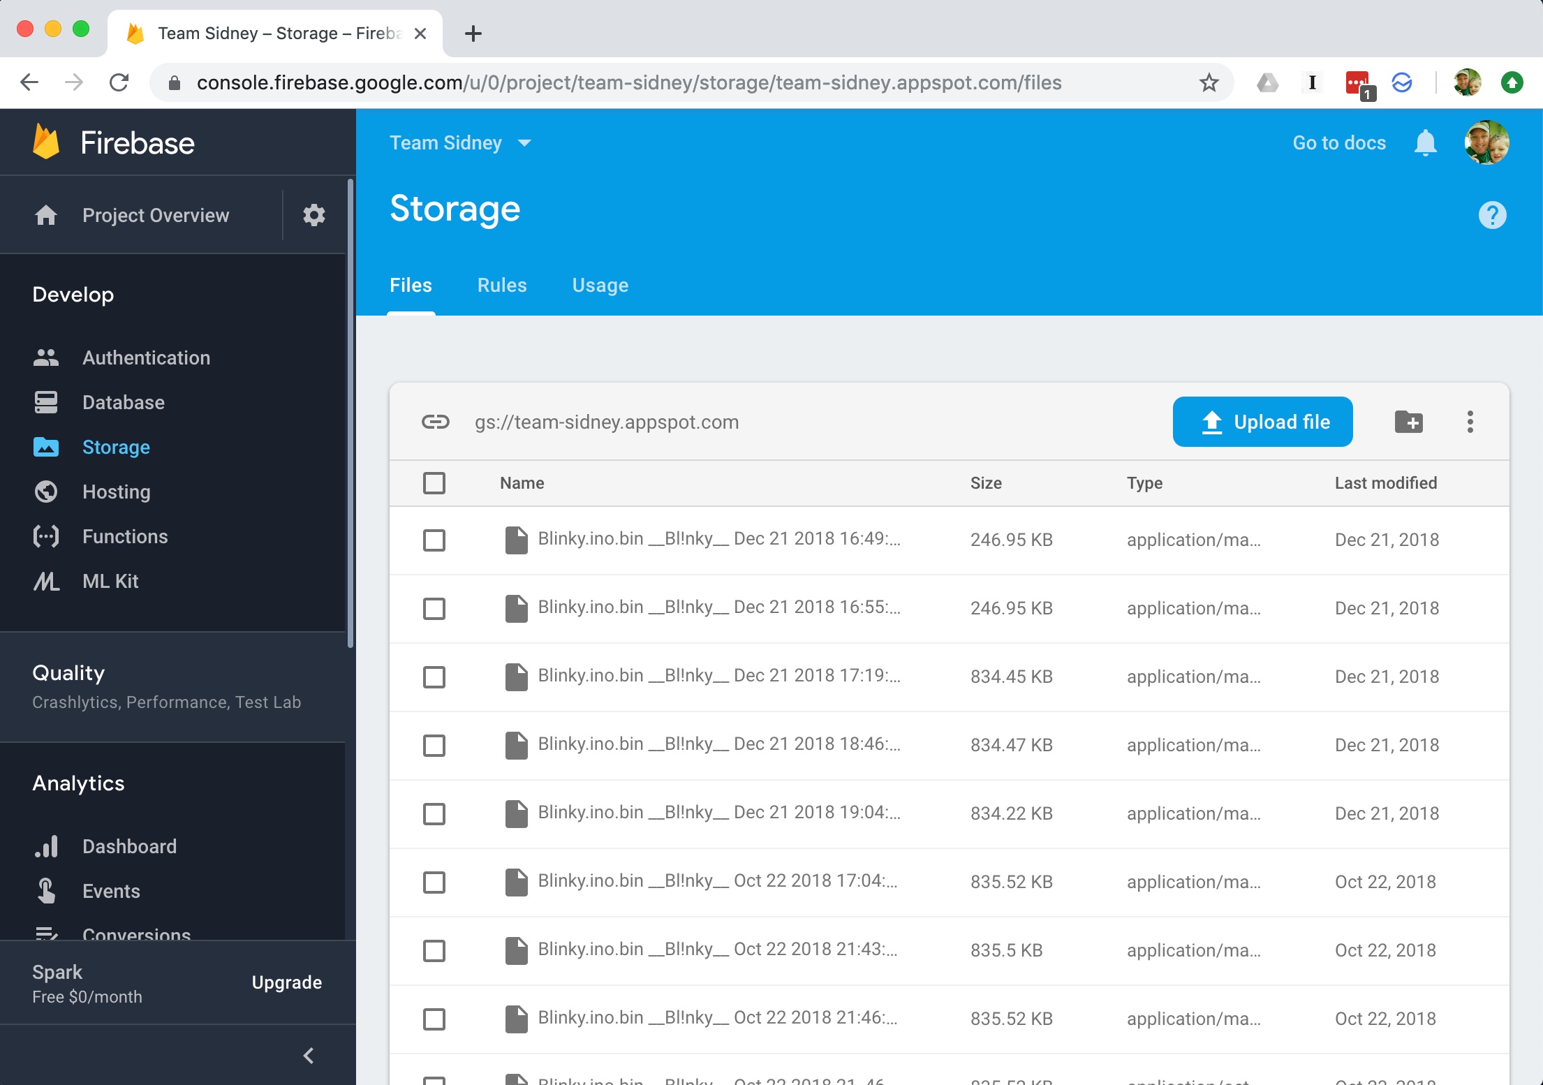Bookmark page with star icon
The height and width of the screenshot is (1085, 1543).
click(x=1209, y=83)
